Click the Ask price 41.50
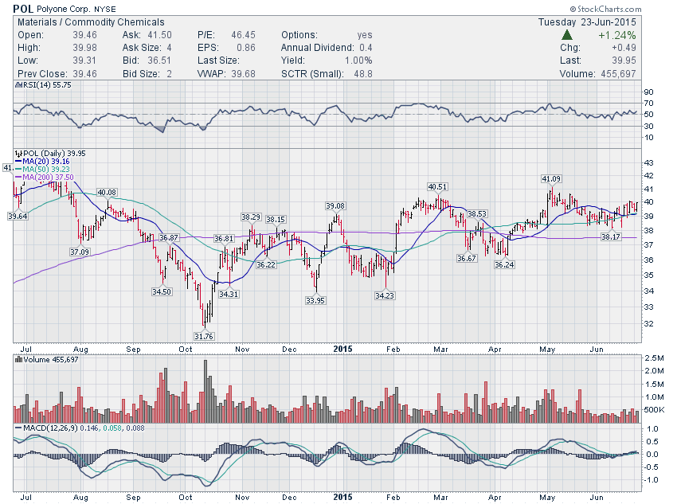The width and height of the screenshot is (677, 504). (x=159, y=35)
